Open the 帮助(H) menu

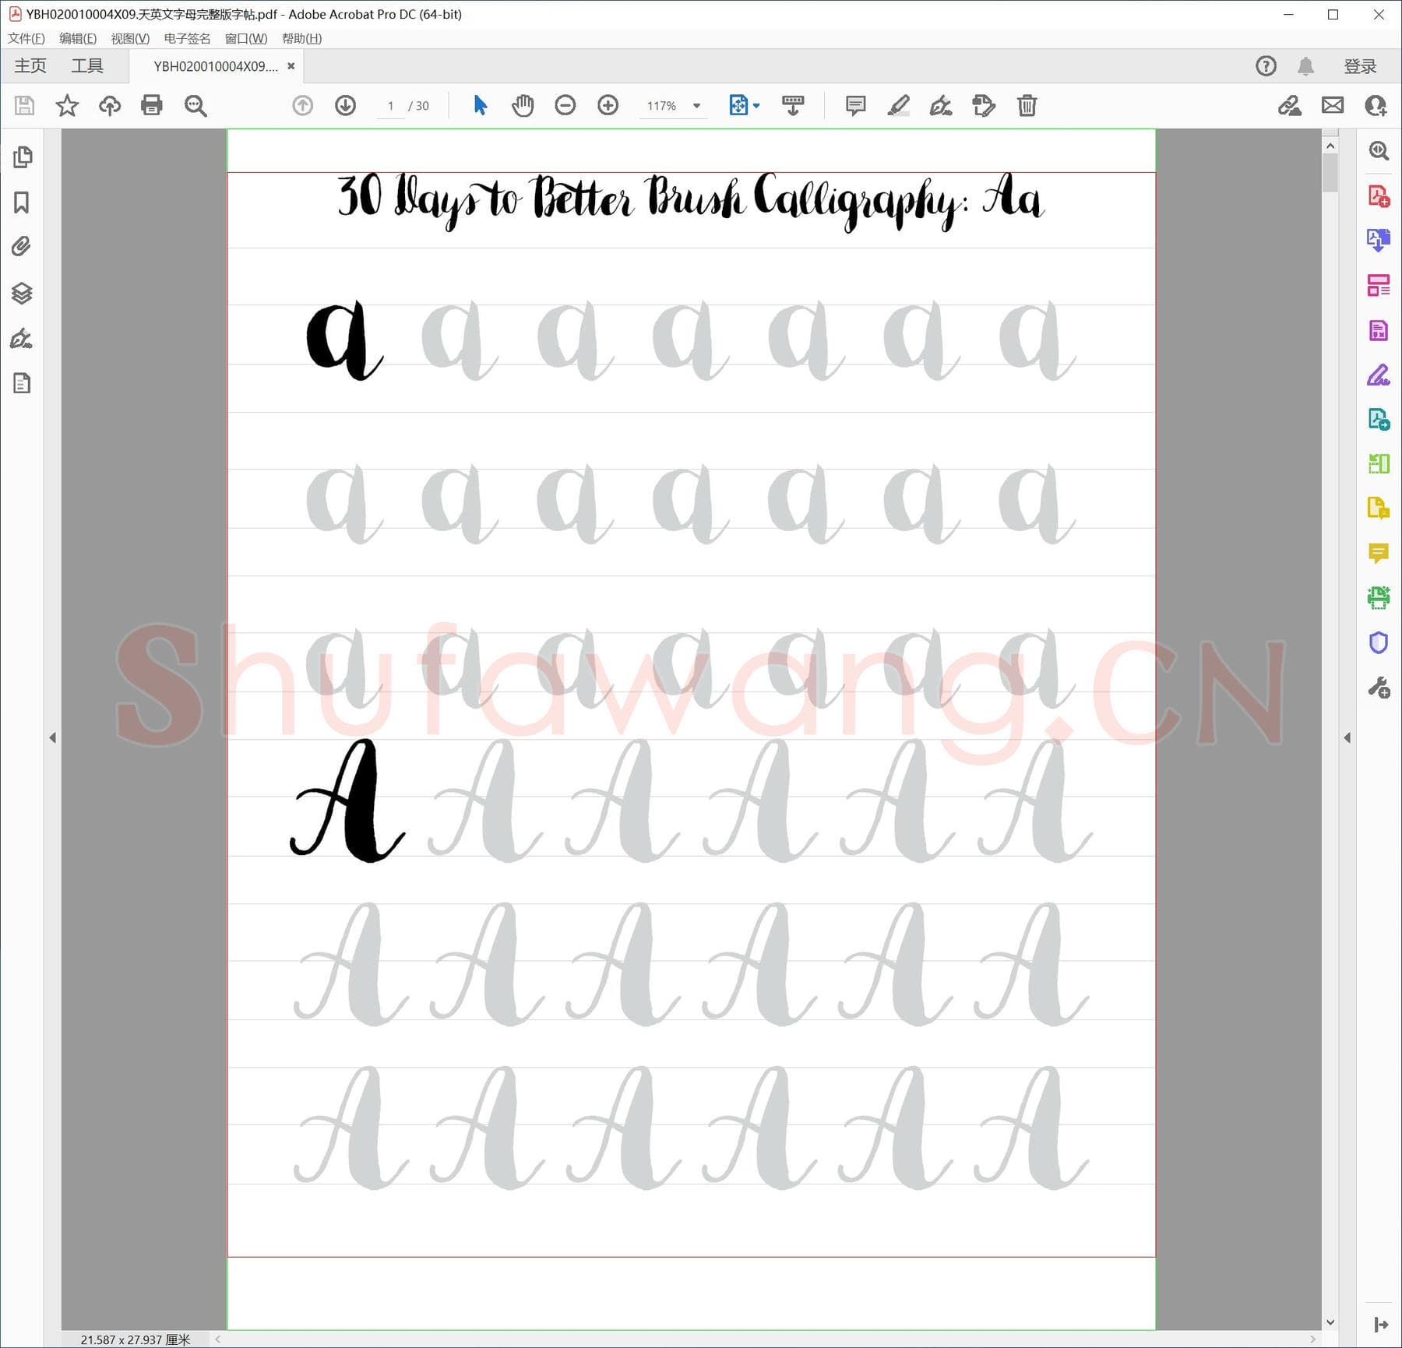pyautogui.click(x=301, y=38)
